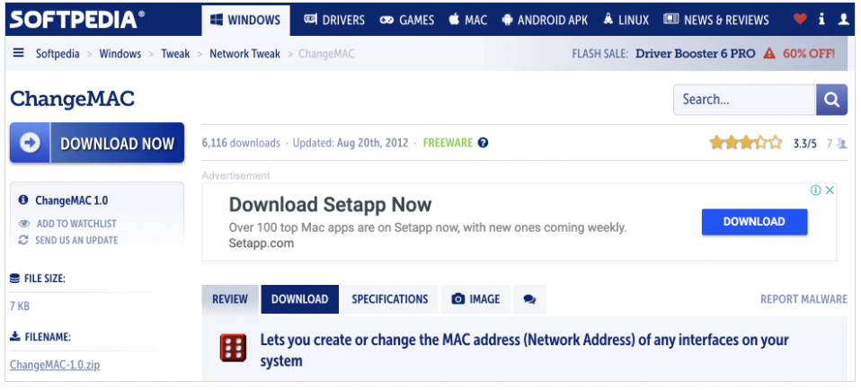Click the Search input field
This screenshot has width=861, height=390.
coord(744,100)
